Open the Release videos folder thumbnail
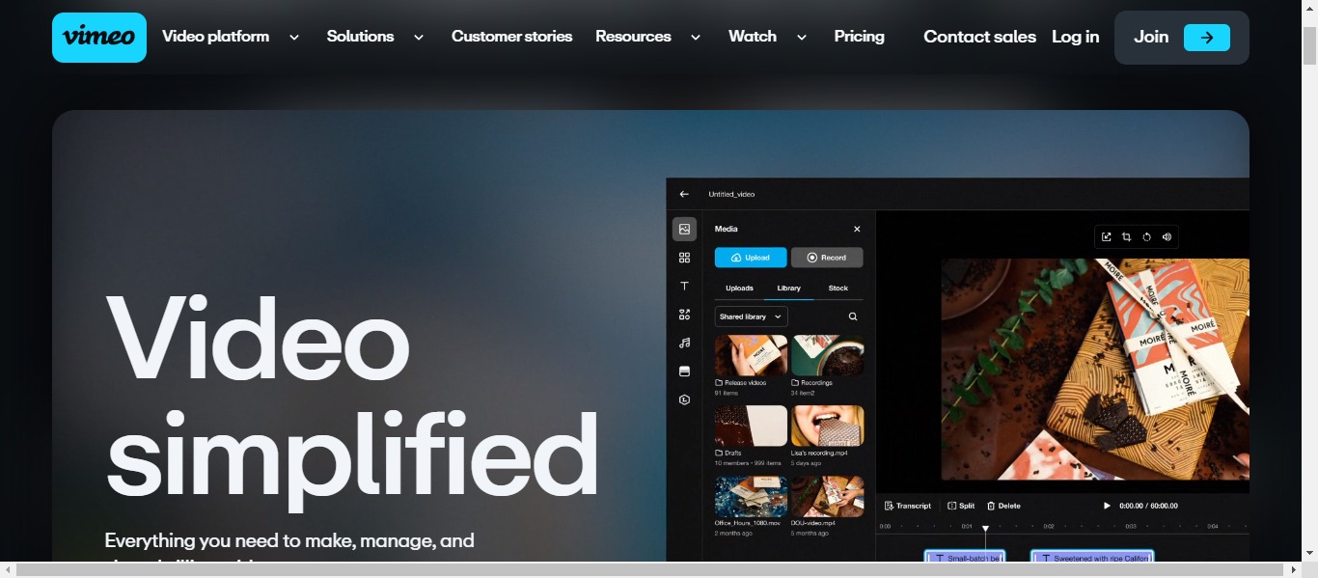Image resolution: width=1318 pixels, height=578 pixels. coord(751,355)
